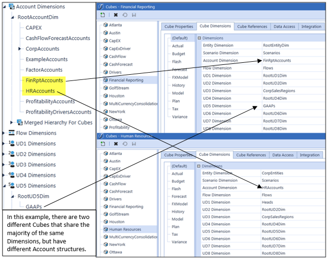Select GAAPs under RootUD5Dim
328x259 pixels.
point(34,207)
